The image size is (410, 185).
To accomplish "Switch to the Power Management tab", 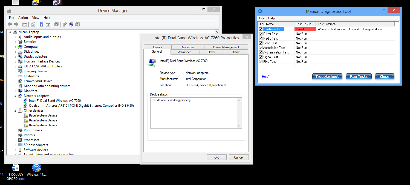I will point(226,47).
